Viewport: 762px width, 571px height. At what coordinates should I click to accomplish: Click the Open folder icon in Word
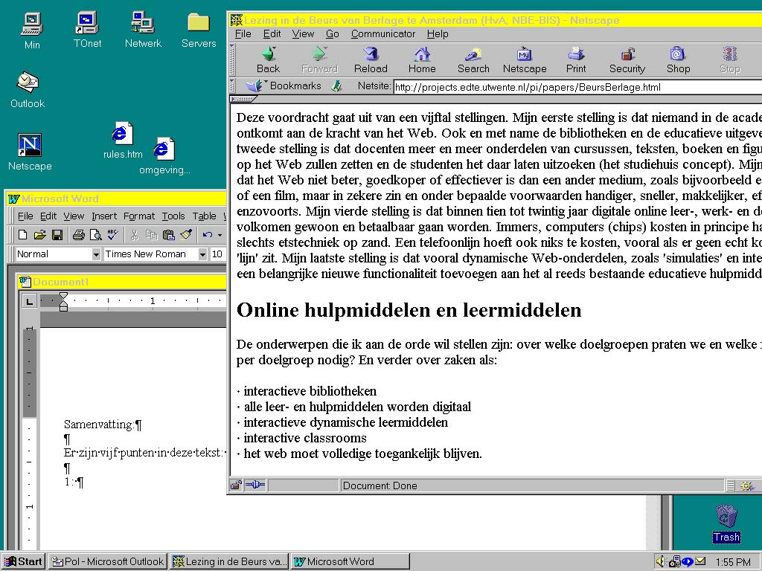point(40,235)
